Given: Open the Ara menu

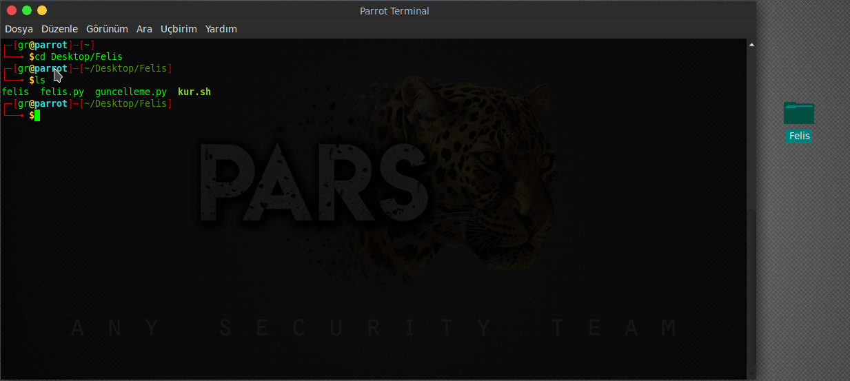Looking at the screenshot, I should tap(144, 29).
